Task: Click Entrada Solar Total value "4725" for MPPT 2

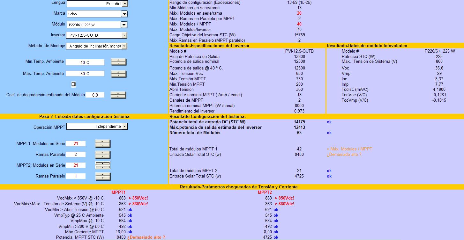Action: tap(299, 176)
